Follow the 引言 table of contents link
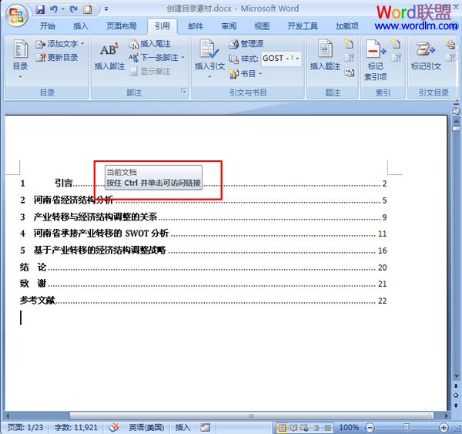The width and height of the screenshot is (462, 434). click(64, 183)
